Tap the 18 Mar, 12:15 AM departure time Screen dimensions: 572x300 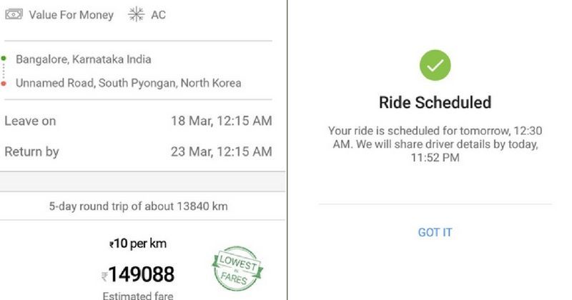coord(221,121)
